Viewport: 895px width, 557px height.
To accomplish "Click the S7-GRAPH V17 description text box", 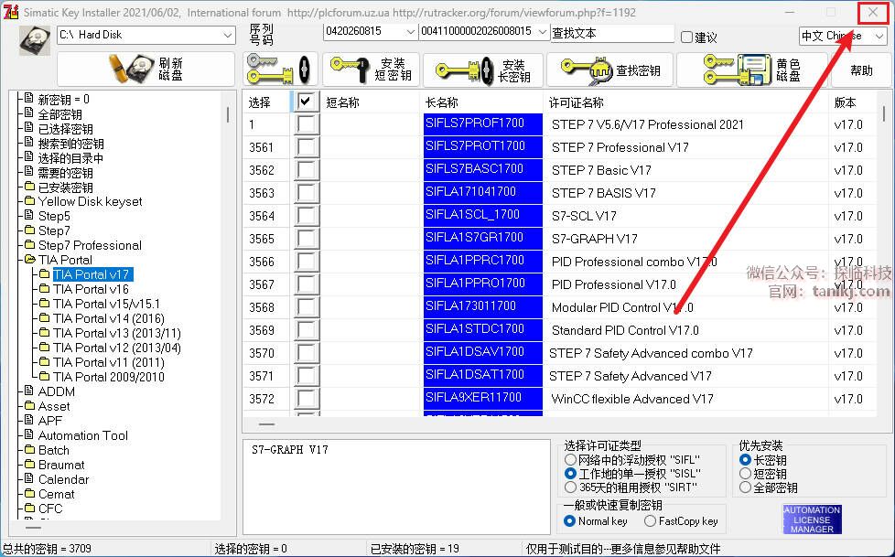I will point(396,487).
